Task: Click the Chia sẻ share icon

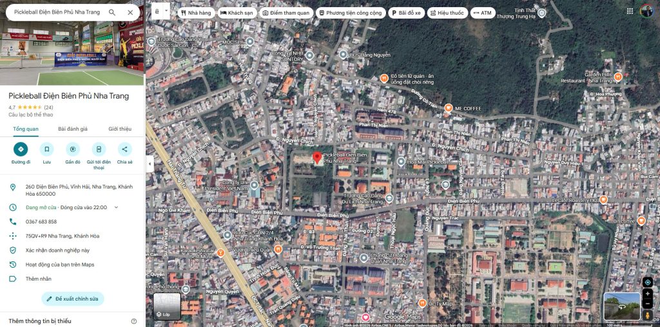Action: click(124, 149)
